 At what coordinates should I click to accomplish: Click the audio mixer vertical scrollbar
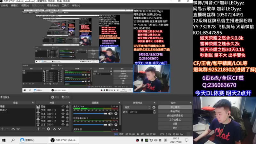120,115
